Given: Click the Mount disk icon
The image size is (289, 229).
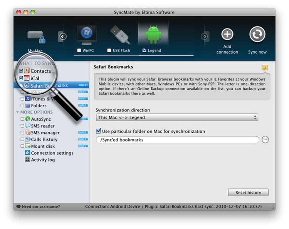Looking at the screenshot, I should pyautogui.click(x=28, y=146).
